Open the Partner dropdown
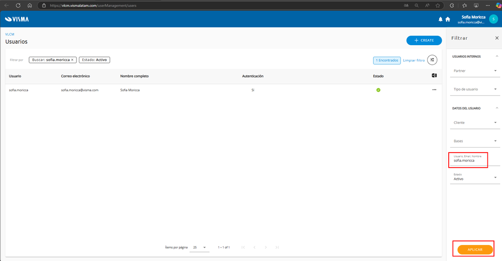 [x=475, y=71]
